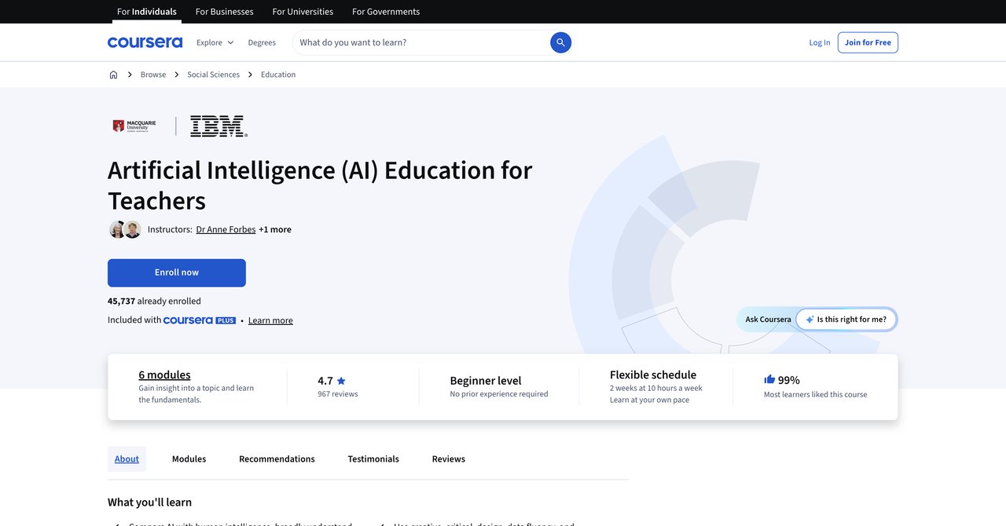
Task: Select the For Businesses tab
Action: [224, 12]
